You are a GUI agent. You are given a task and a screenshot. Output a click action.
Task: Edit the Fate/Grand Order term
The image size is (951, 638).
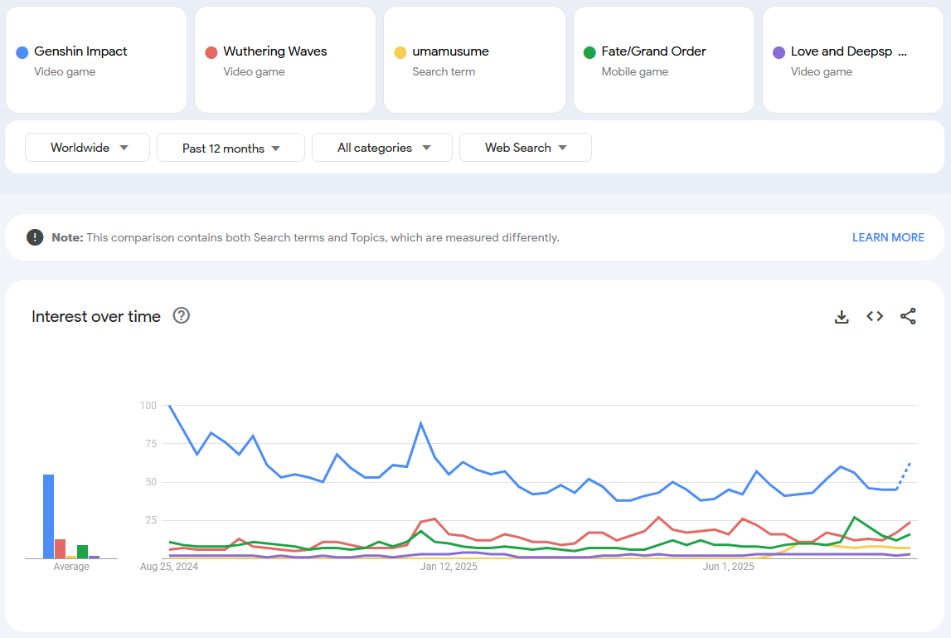coord(663,60)
